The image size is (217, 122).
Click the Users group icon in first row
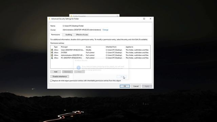click(52, 50)
